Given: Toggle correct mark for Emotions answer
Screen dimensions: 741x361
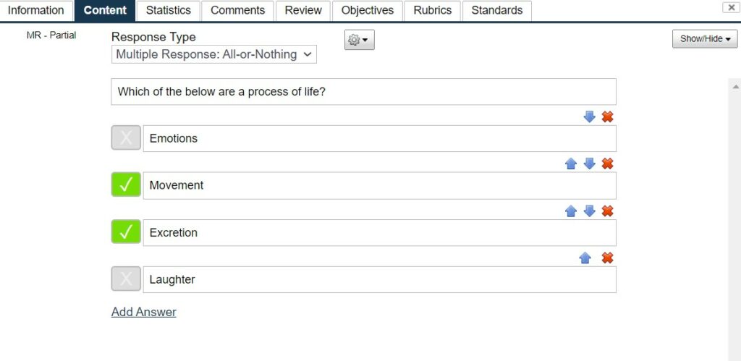Looking at the screenshot, I should [x=126, y=138].
